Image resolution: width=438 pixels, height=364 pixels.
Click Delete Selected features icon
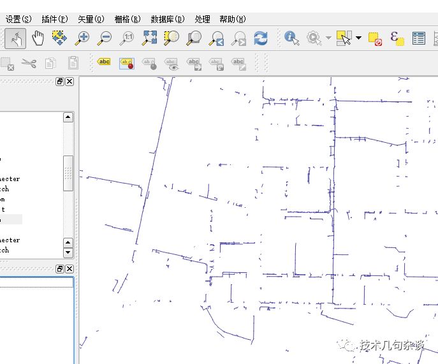[x=7, y=64]
